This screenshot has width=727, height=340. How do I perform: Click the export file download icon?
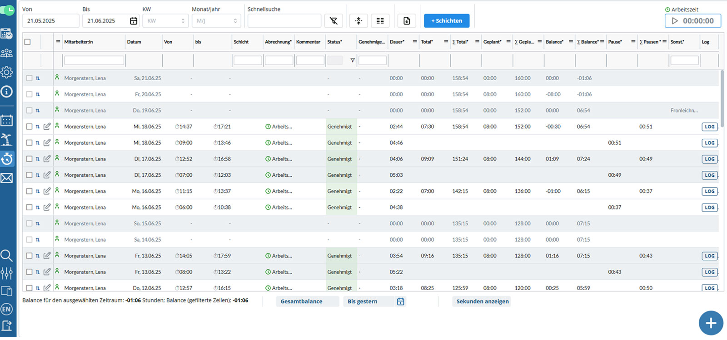407,21
